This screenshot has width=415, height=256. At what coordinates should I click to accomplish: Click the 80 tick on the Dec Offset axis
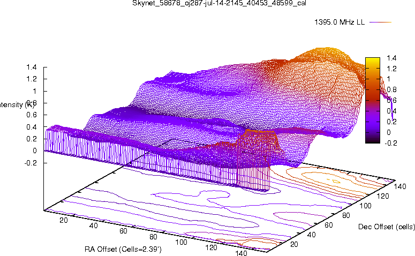pyautogui.click(x=346, y=215)
